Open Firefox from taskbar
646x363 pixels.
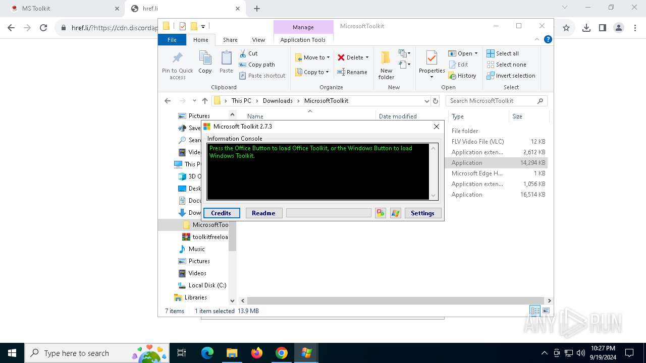point(257,353)
